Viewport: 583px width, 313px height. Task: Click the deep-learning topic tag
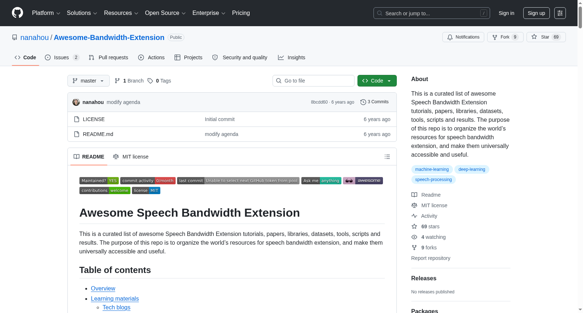[x=472, y=169]
